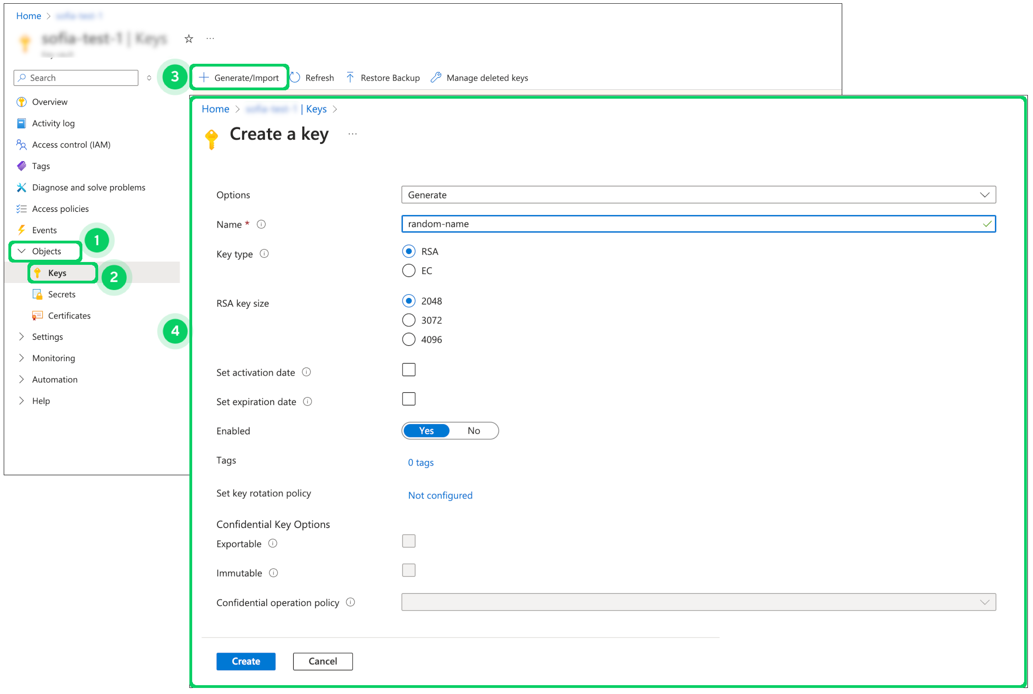The width and height of the screenshot is (1033, 694).
Task: Go to Access policies menu item
Action: point(60,209)
